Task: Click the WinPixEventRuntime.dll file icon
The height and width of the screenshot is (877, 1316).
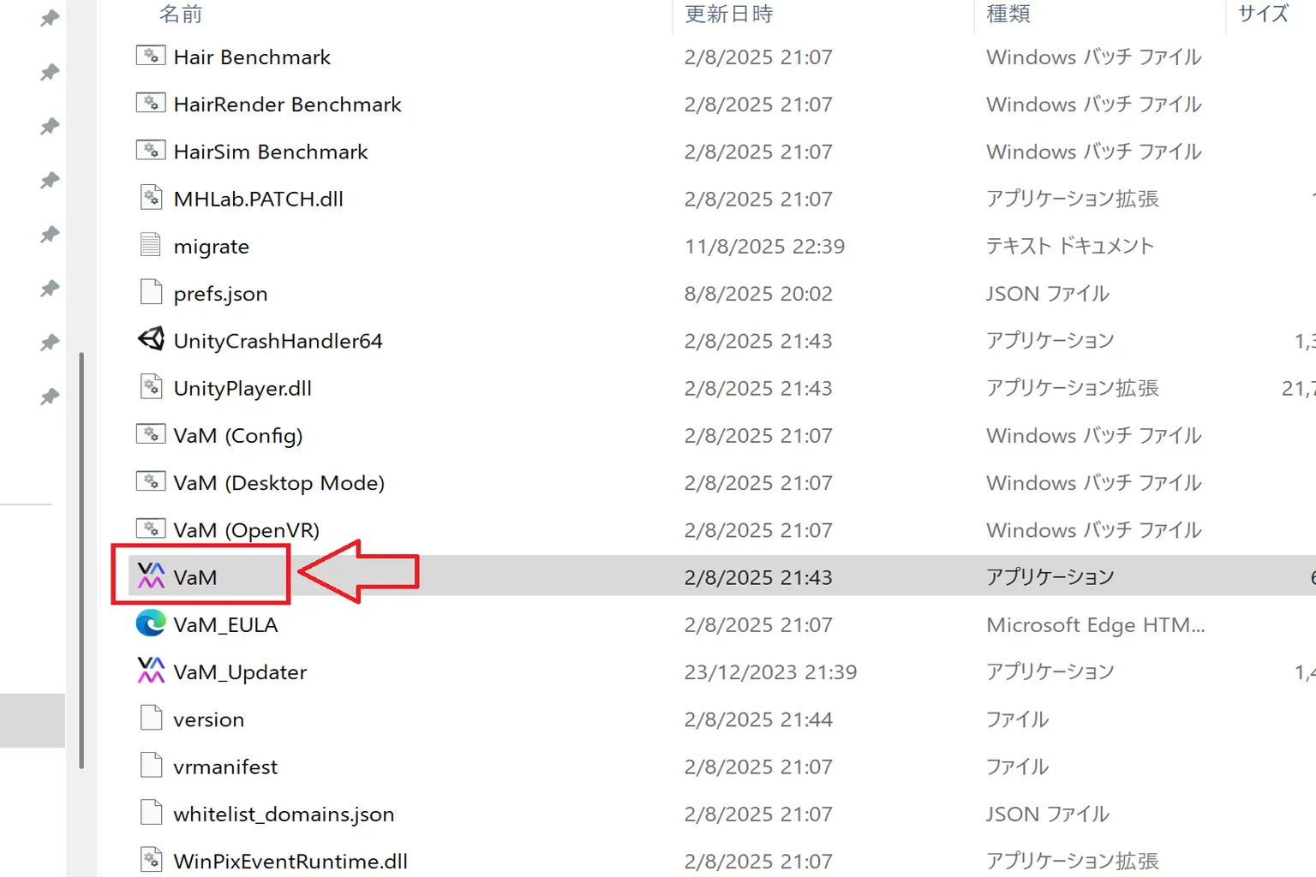Action: pos(151,860)
